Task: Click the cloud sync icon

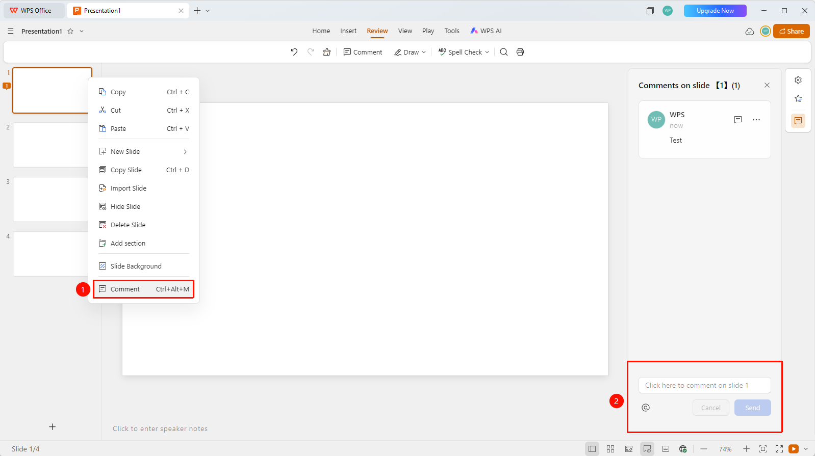Action: 750,31
